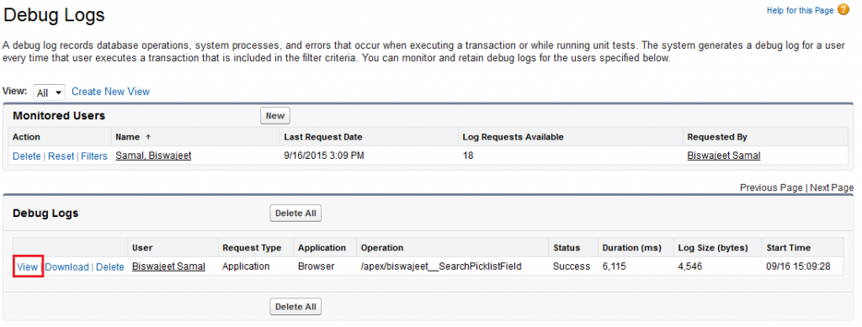Delete the debug log entry
This screenshot has width=862, height=327.
pyautogui.click(x=110, y=267)
